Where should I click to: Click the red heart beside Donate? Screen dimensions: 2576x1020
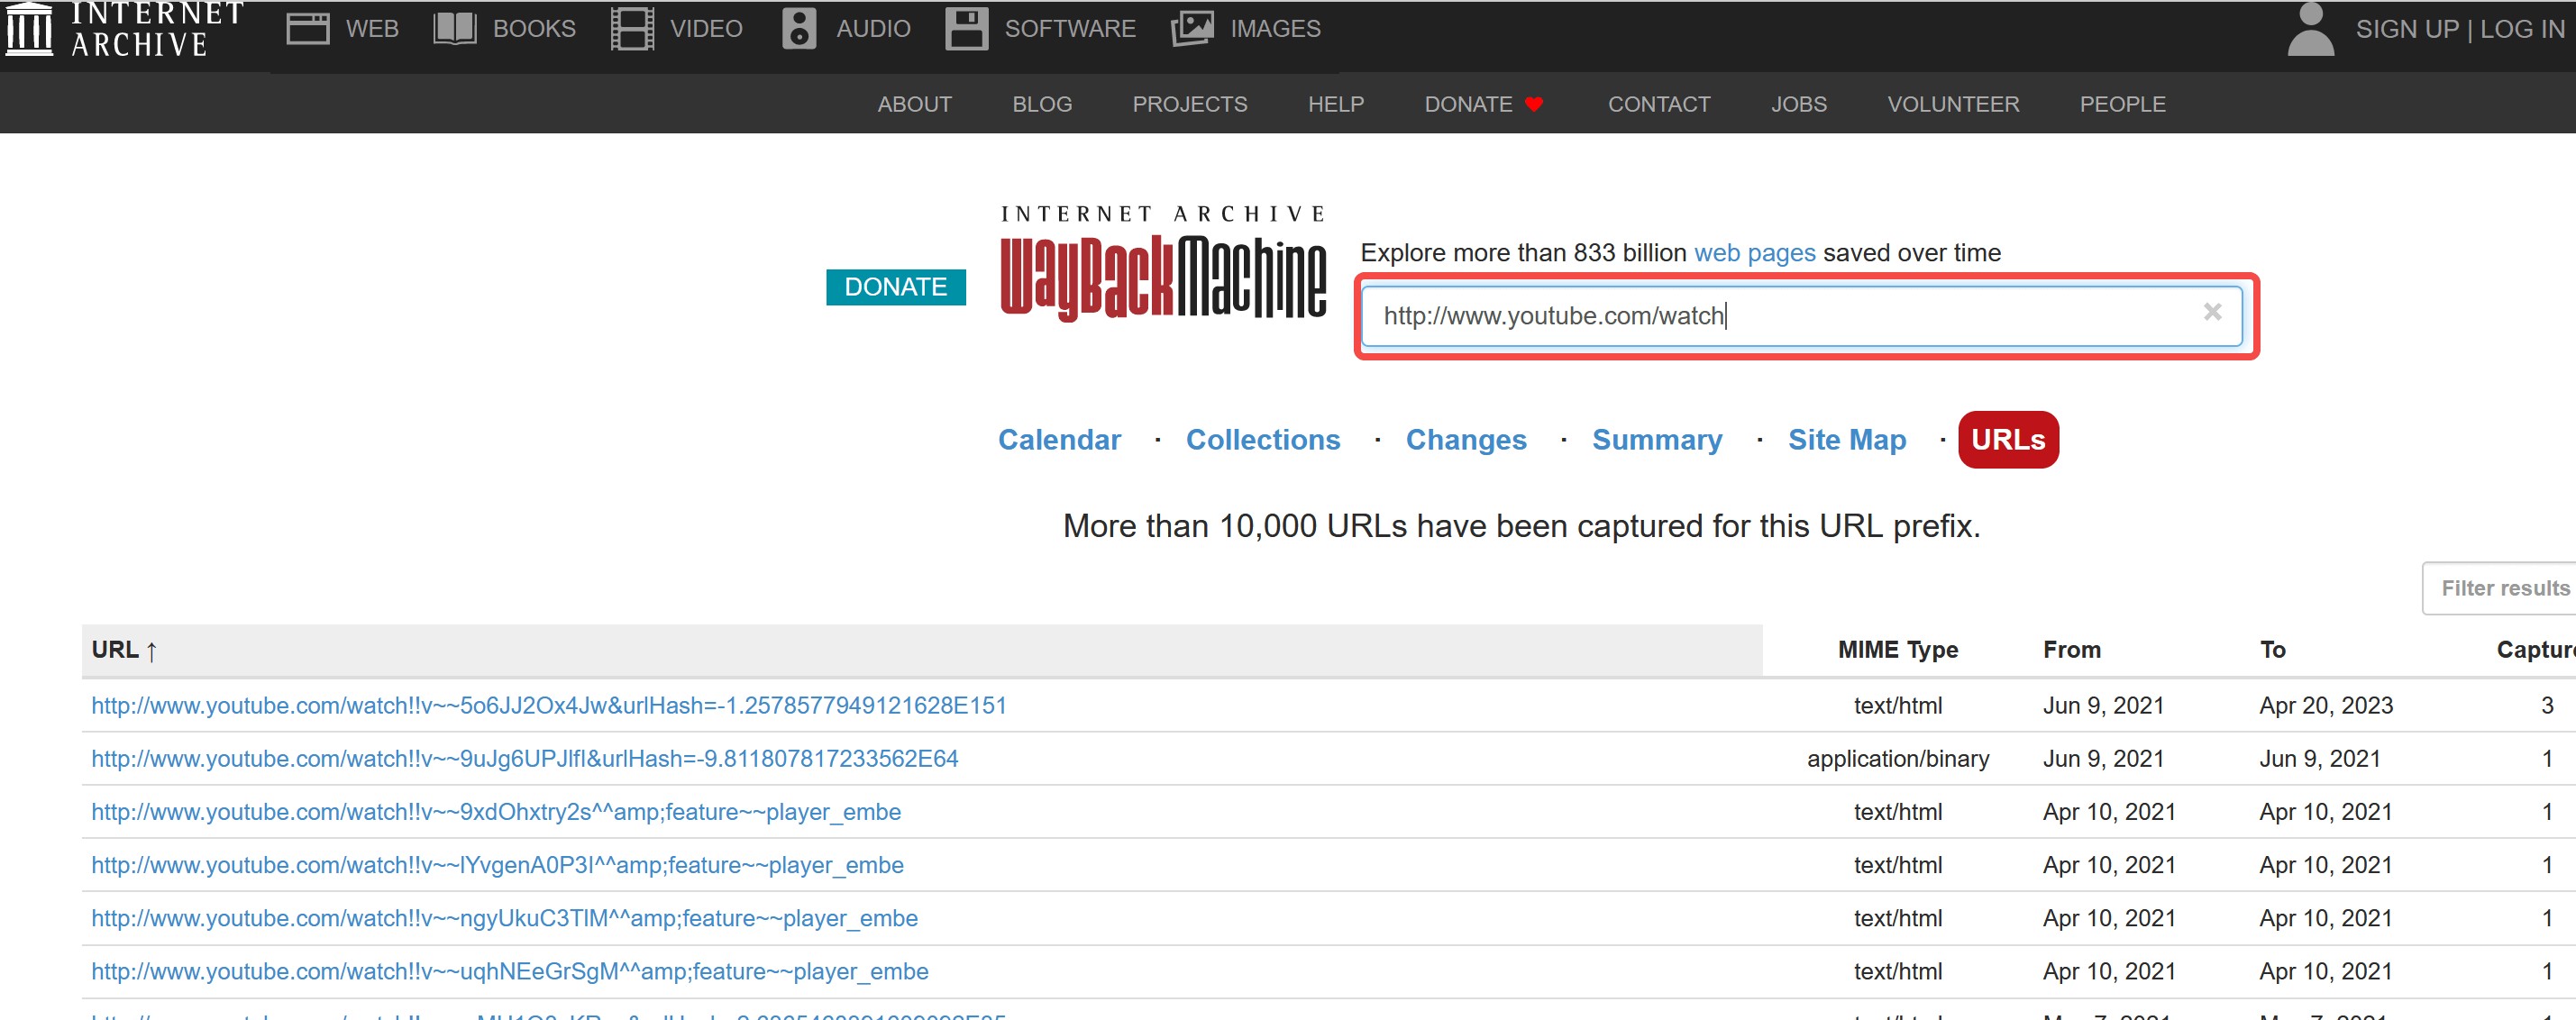(1534, 104)
